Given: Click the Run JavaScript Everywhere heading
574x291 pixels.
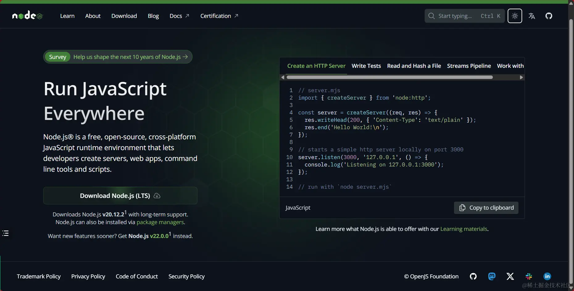Looking at the screenshot, I should (x=105, y=101).
